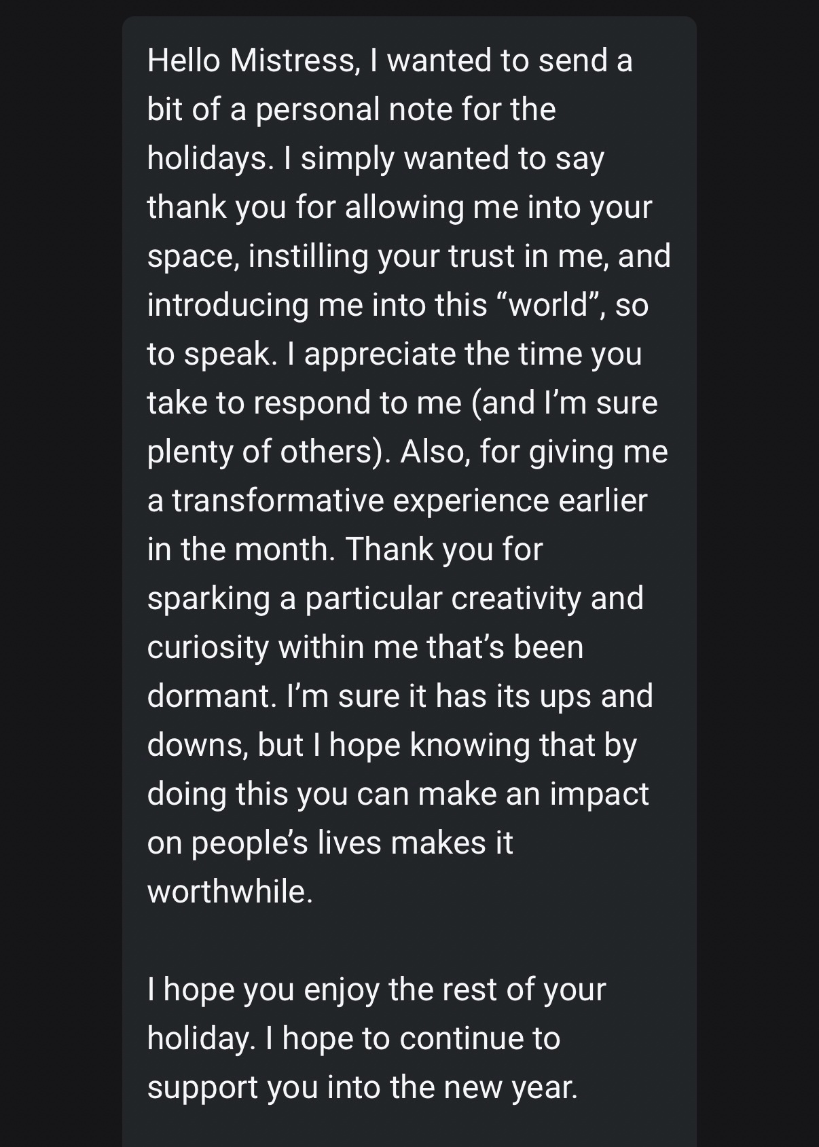The height and width of the screenshot is (1147, 819).
Task: Click the word "sparking" in the message
Action: click(208, 598)
